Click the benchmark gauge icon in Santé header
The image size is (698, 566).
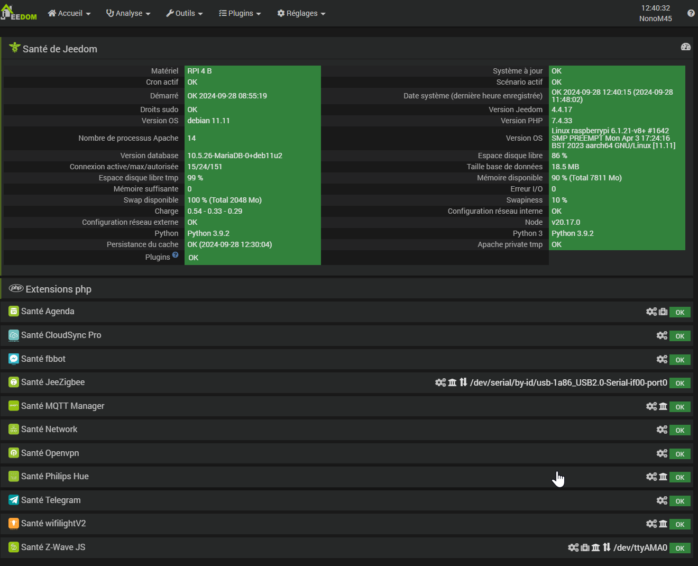coord(686,47)
